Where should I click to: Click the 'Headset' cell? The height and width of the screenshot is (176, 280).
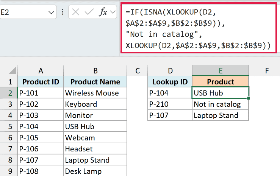[95, 149]
